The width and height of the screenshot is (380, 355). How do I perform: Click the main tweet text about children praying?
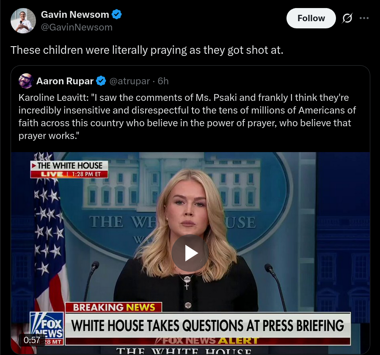click(147, 50)
